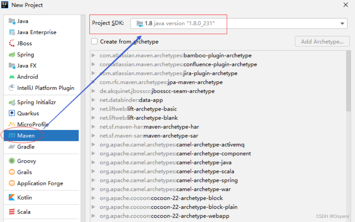This screenshot has height=222, width=355.
Task: Select cocoon-22-archetype-webapp entry
Action: [164, 216]
